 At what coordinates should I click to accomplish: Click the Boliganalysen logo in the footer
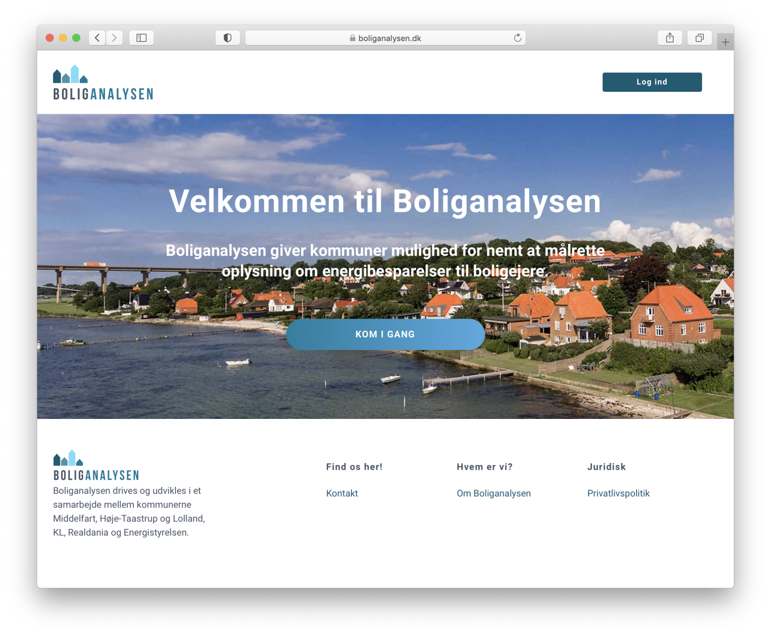[96, 465]
